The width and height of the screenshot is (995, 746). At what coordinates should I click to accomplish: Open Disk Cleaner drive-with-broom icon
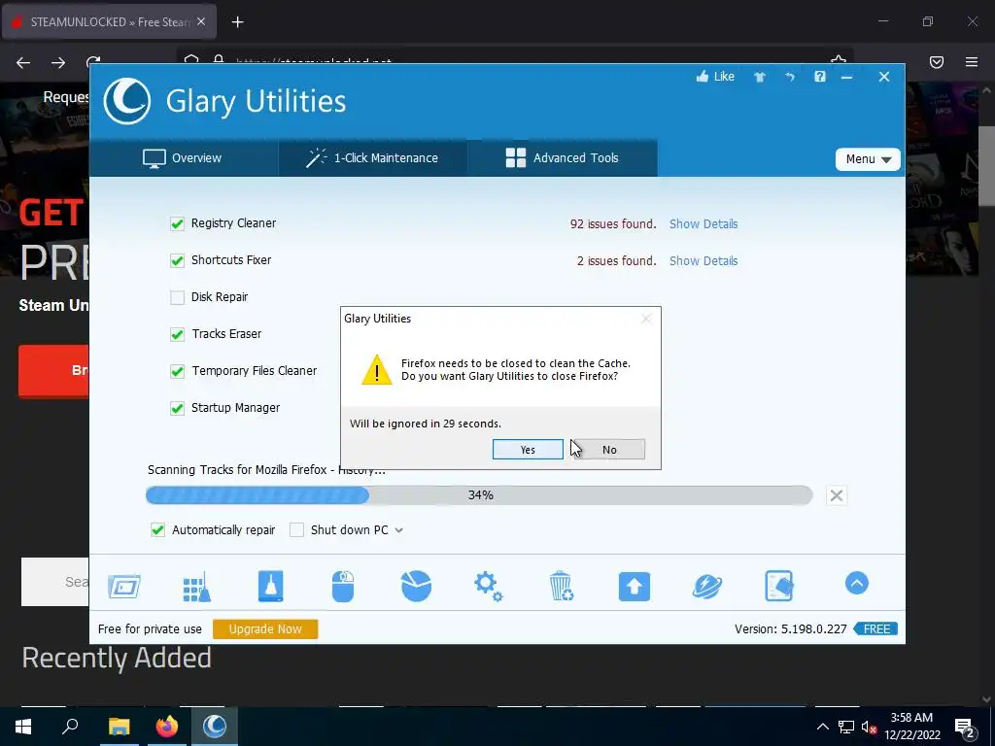click(x=270, y=586)
